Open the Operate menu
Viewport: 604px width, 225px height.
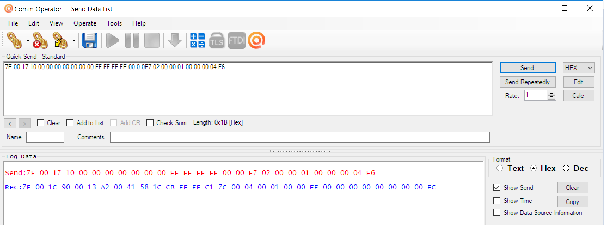[x=85, y=23]
